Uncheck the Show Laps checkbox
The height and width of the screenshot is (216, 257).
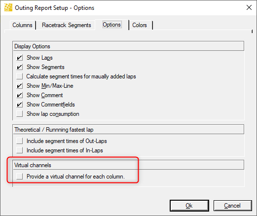pos(20,58)
